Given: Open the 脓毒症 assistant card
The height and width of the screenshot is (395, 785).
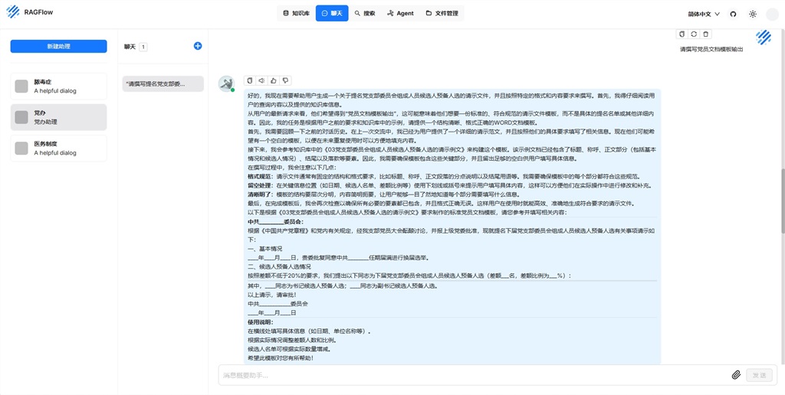Looking at the screenshot, I should pyautogui.click(x=58, y=86).
